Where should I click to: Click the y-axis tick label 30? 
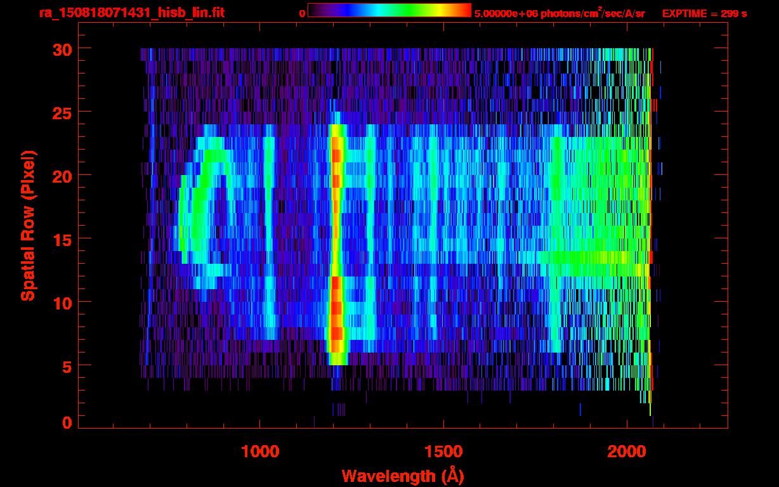[62, 49]
